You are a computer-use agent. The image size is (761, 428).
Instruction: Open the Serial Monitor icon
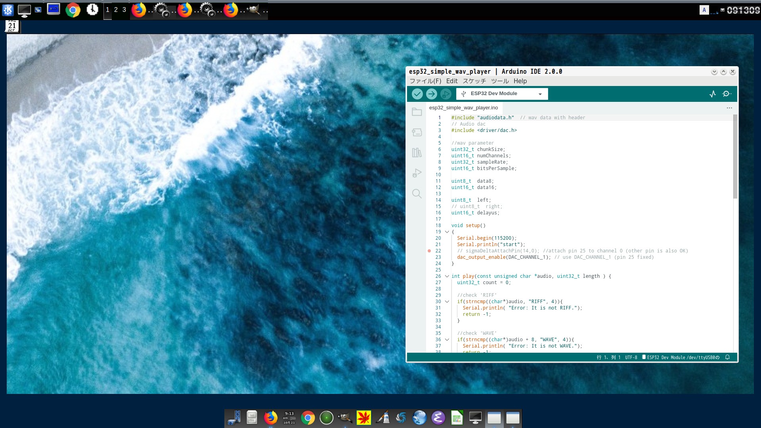[728, 94]
